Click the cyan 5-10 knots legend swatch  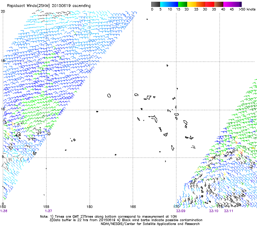tap(165, 4)
